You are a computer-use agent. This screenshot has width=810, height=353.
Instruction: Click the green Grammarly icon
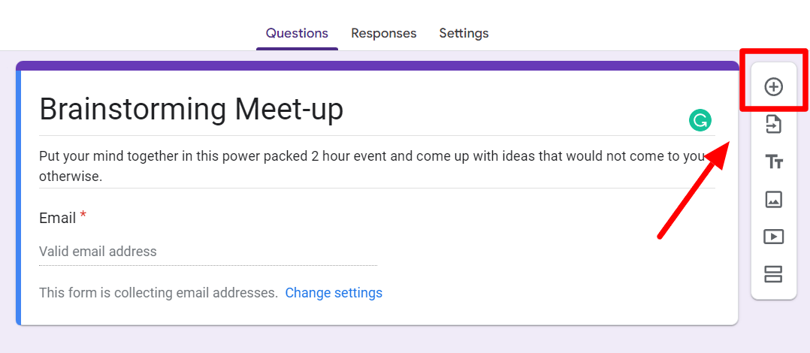pyautogui.click(x=700, y=120)
